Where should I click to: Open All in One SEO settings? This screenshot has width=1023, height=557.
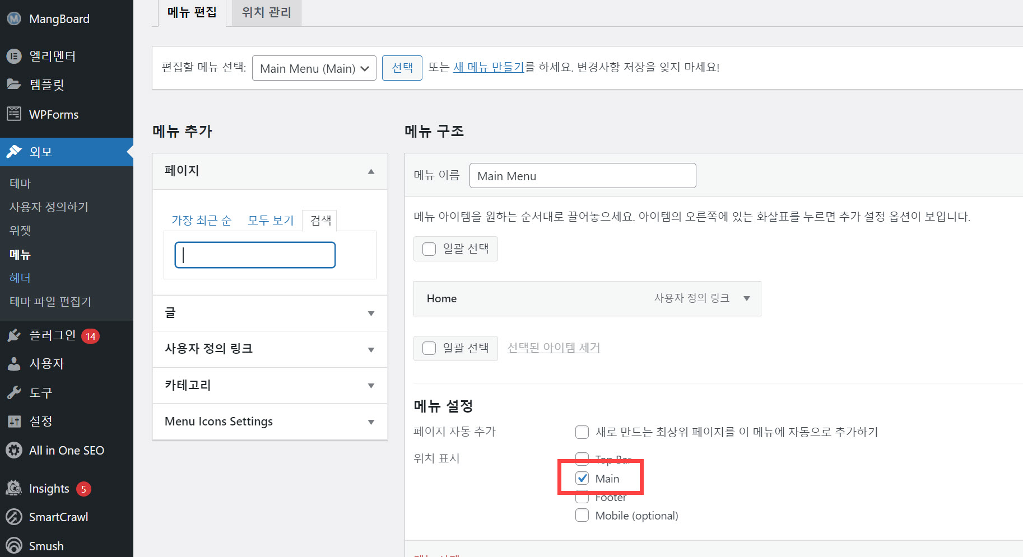coord(66,450)
